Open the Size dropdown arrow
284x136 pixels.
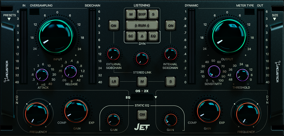275,19
